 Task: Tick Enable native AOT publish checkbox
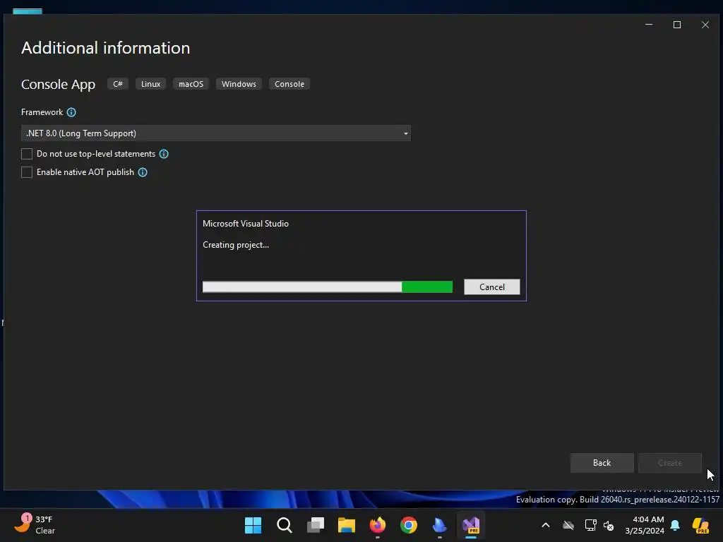point(27,172)
